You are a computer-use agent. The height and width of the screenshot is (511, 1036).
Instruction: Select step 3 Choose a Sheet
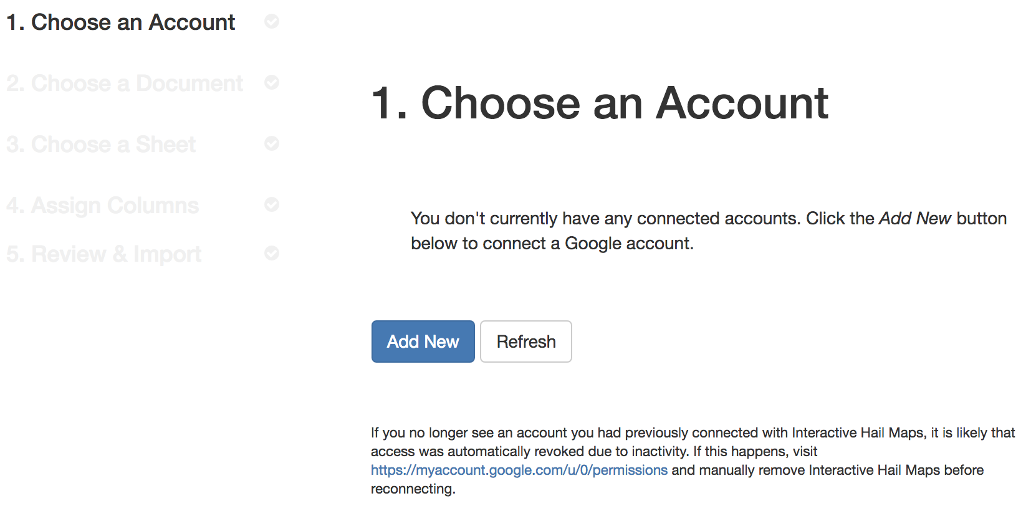(101, 145)
